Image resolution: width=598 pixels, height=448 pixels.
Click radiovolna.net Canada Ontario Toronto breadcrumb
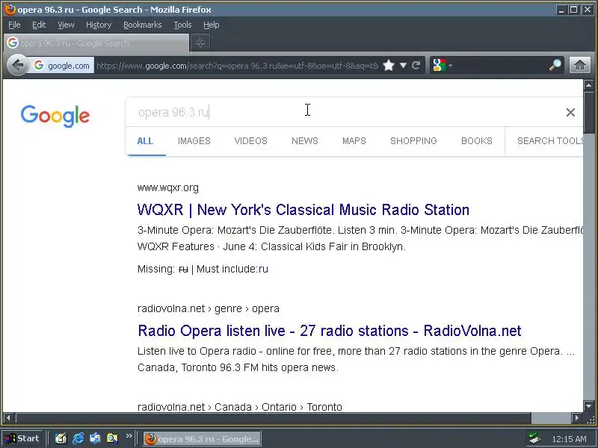(239, 407)
